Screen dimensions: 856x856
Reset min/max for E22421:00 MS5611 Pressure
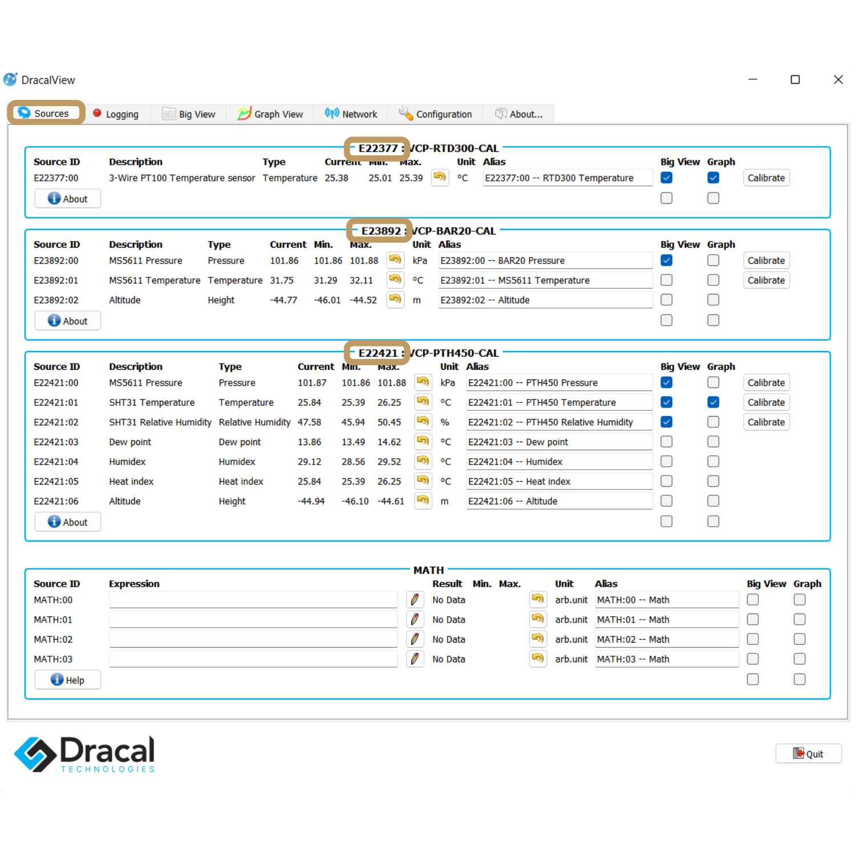point(423,382)
